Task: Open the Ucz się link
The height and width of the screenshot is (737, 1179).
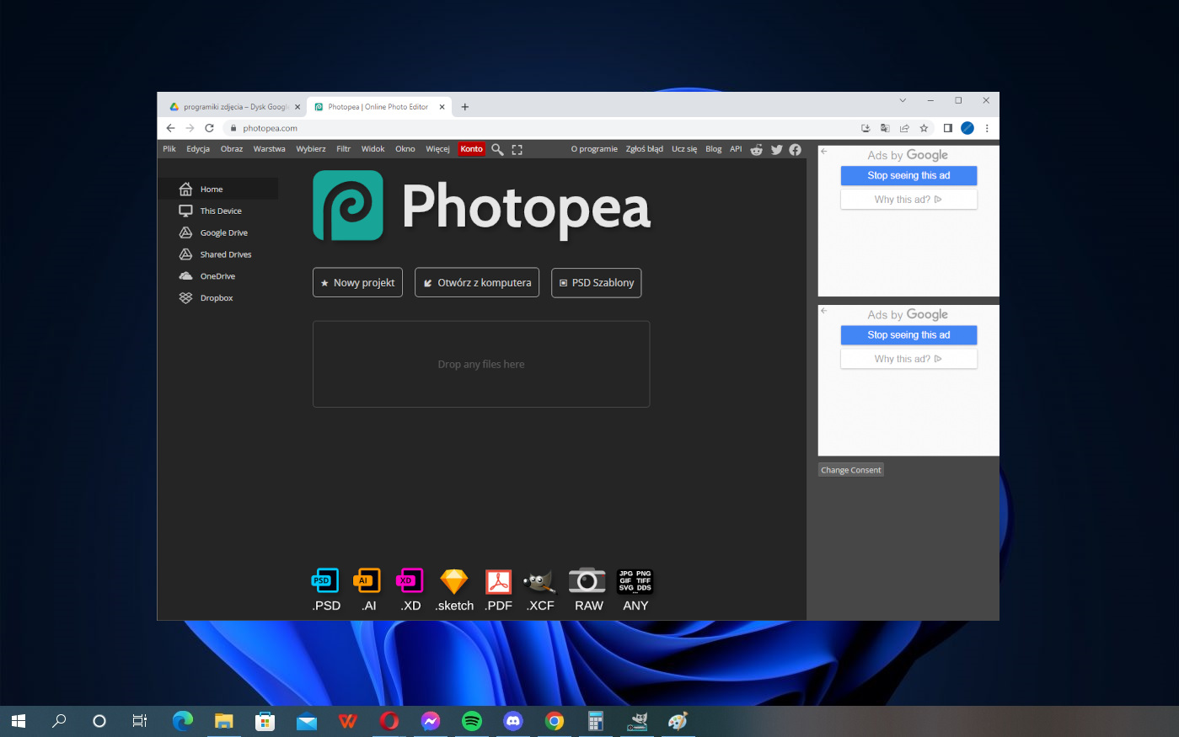Action: click(x=684, y=149)
